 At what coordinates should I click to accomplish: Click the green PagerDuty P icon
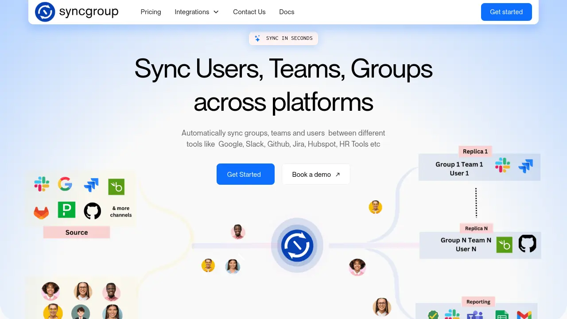click(66, 210)
